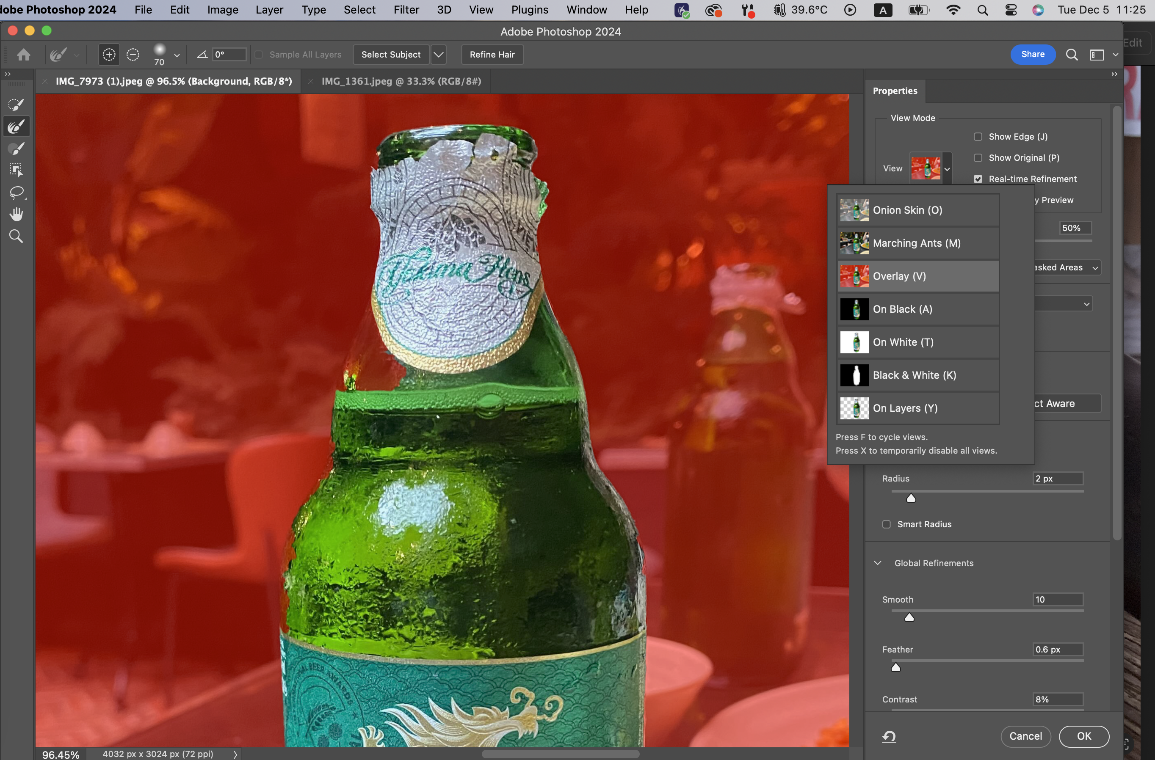The height and width of the screenshot is (760, 1155).
Task: Switch brush to subtract from selection mode
Action: [133, 55]
